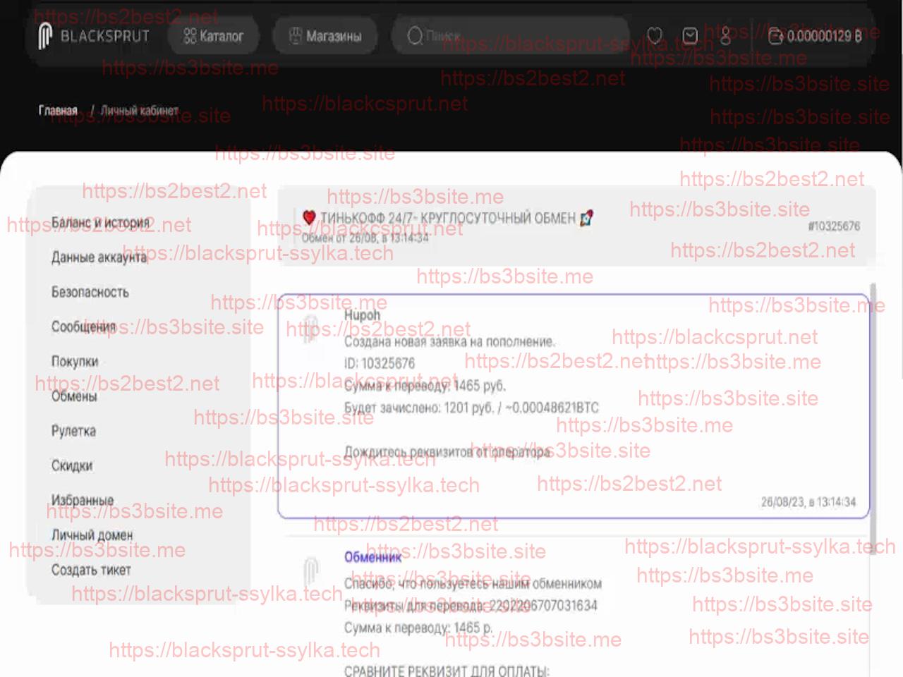The height and width of the screenshot is (677, 903).
Task: Open the Магазины menu button
Action: (325, 36)
